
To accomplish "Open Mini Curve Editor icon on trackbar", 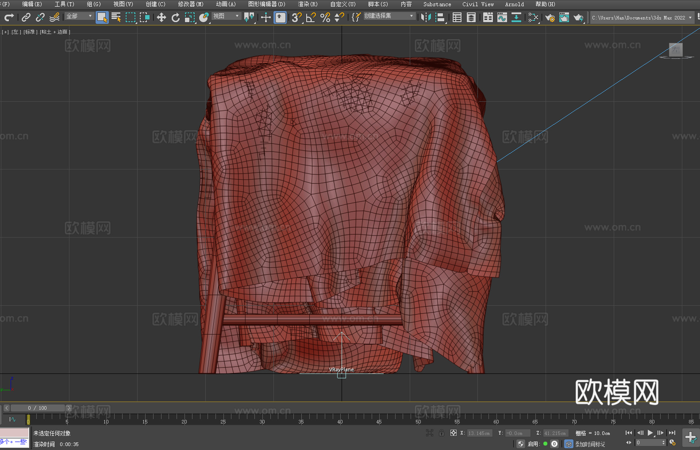I will 12,419.
